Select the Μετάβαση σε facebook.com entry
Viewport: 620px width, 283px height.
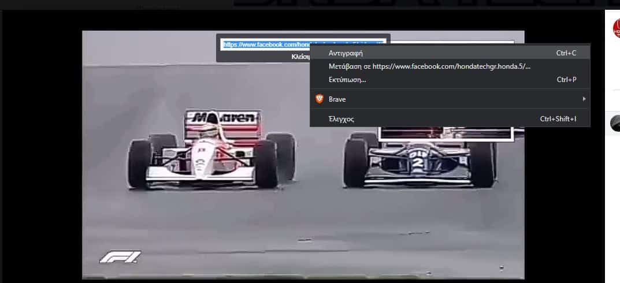click(x=450, y=66)
